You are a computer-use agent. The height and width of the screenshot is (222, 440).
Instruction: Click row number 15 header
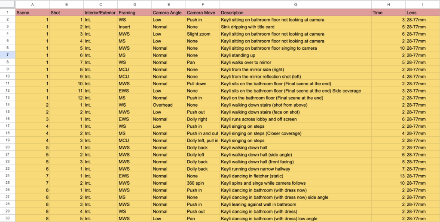click(x=7, y=112)
